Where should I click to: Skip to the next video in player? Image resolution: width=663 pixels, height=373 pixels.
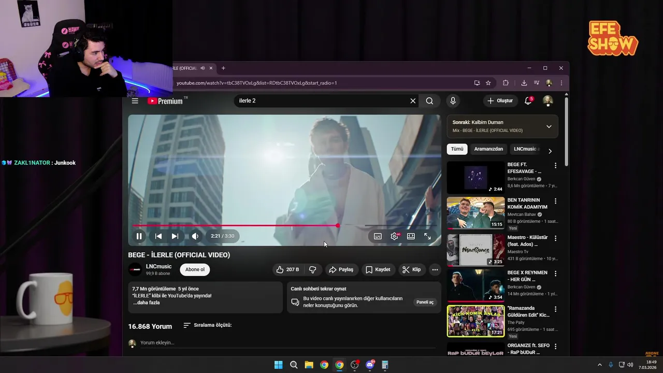coord(175,236)
